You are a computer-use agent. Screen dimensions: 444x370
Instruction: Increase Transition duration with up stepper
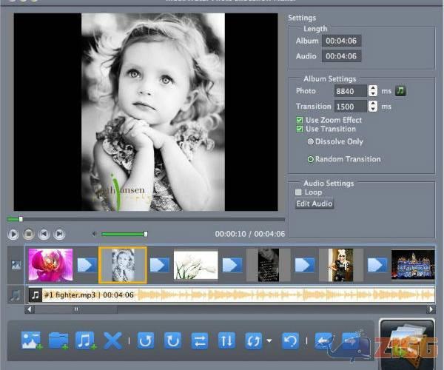click(x=373, y=104)
